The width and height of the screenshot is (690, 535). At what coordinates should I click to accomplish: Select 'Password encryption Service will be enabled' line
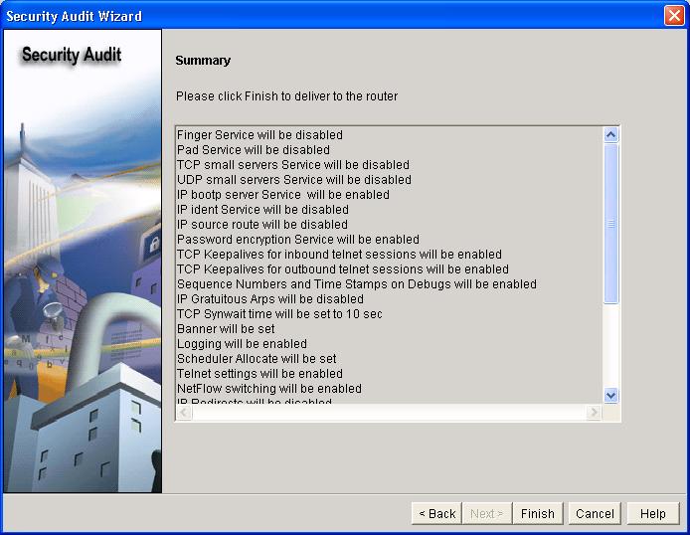[297, 240]
